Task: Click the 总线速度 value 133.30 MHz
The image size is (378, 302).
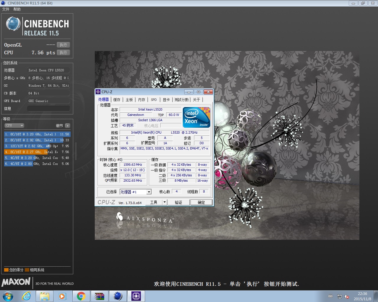Action: pos(133,175)
